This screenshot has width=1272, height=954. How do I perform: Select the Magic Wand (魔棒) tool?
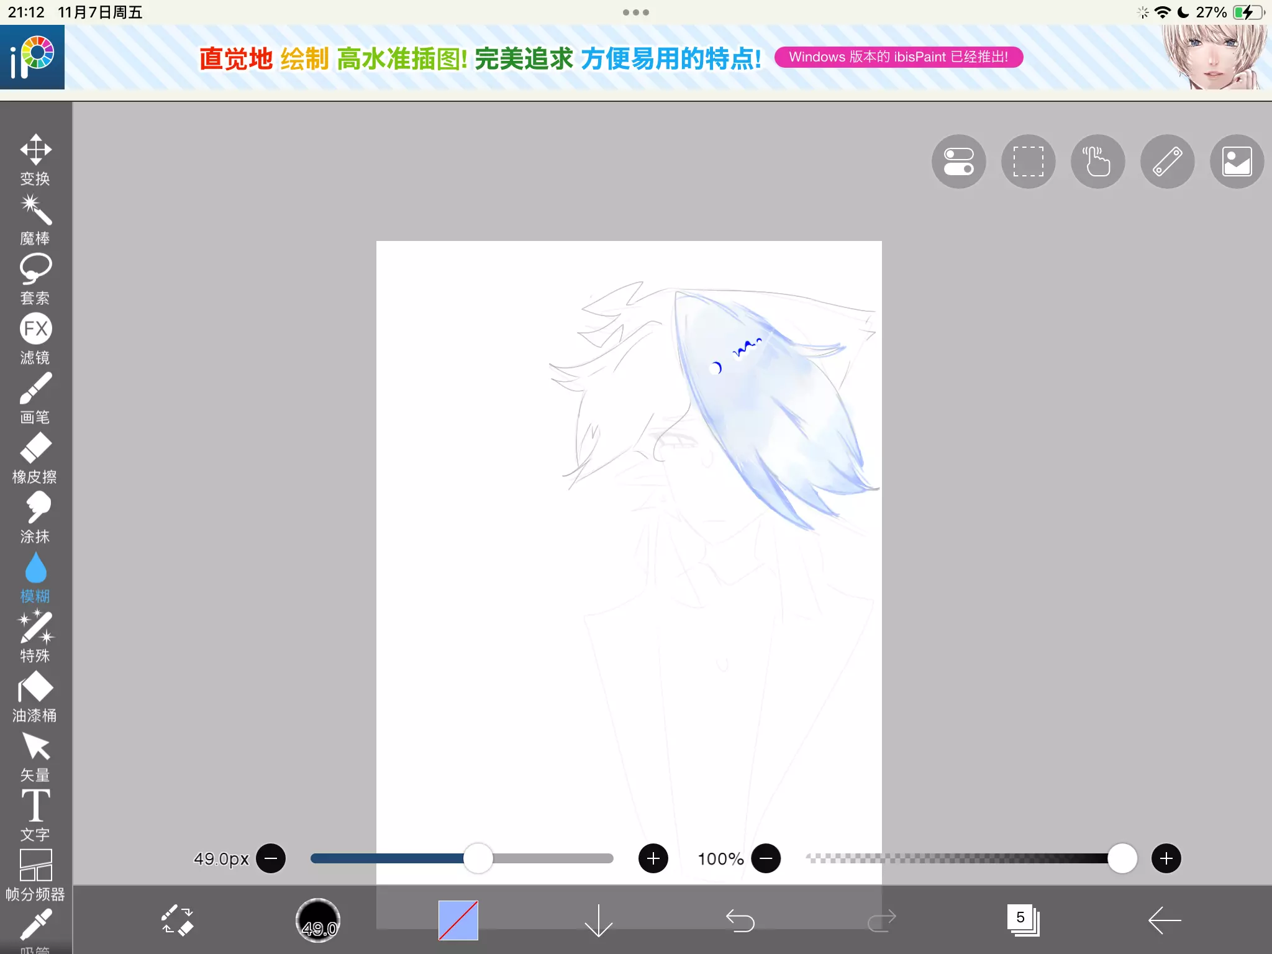point(35,219)
